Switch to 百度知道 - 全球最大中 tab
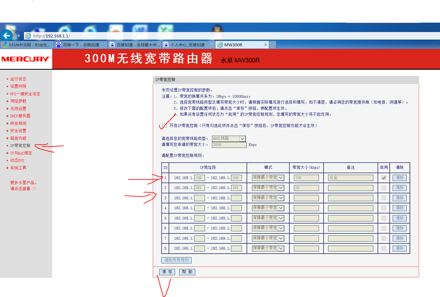The height and width of the screenshot is (297, 440). pos(134,45)
